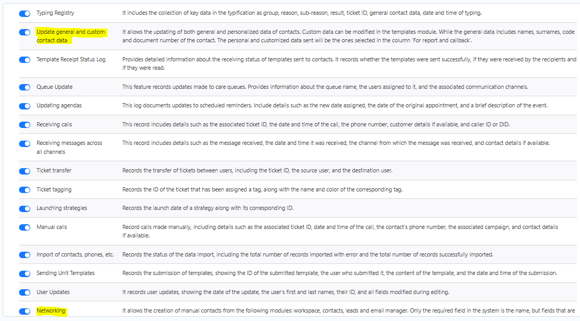Turn off Template Receipt Status Log switch
This screenshot has width=580, height=321.
tap(24, 60)
